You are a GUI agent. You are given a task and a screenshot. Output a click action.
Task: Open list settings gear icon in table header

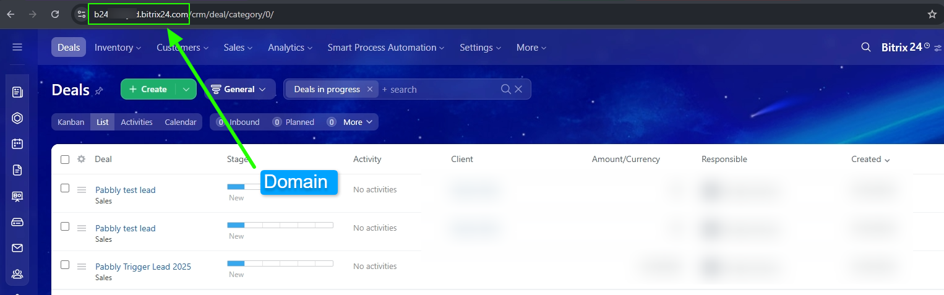click(x=81, y=159)
